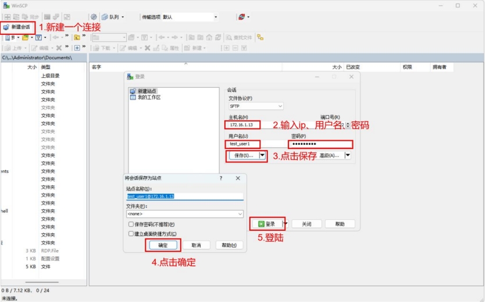486x303 pixels.
Task: Open the 文件夹 <none> folder dropdown
Action: tap(185, 214)
